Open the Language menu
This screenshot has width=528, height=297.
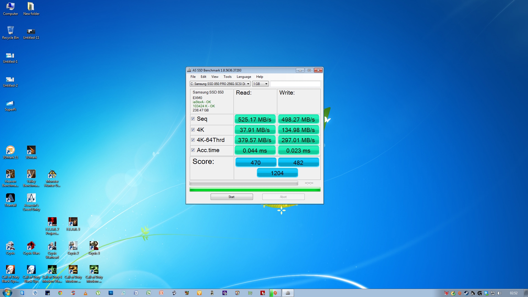(244, 77)
